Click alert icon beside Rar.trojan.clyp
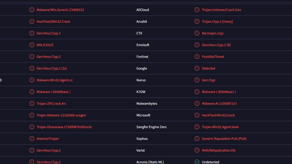Viewport: 292px width, 164px height. tap(197, 33)
